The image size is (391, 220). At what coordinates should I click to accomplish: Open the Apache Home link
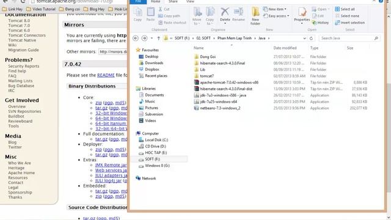coord(21,172)
